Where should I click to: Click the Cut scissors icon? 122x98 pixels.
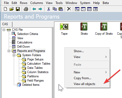[49, 9]
